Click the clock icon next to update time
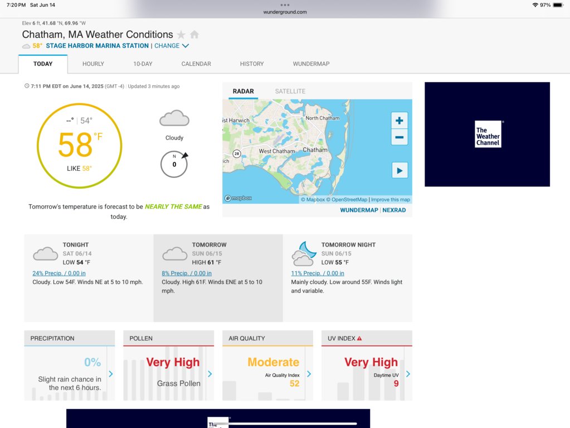The height and width of the screenshot is (428, 570). [x=27, y=86]
